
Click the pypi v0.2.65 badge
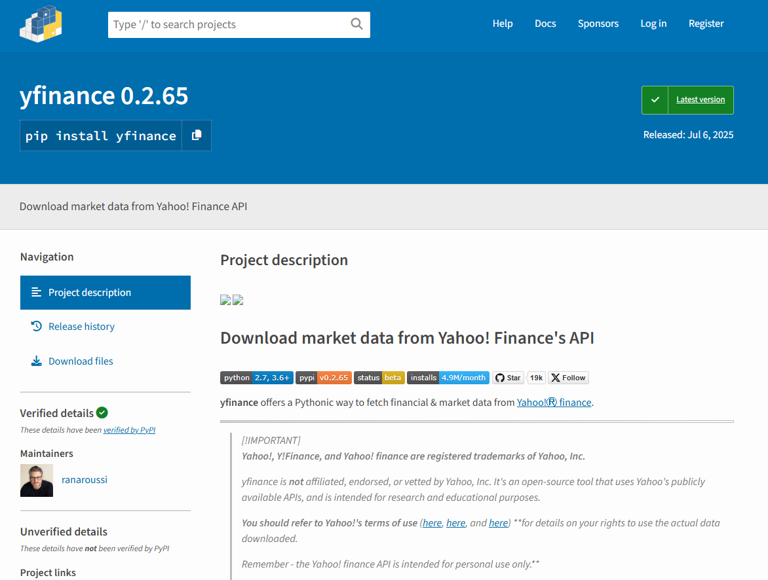[x=323, y=378]
